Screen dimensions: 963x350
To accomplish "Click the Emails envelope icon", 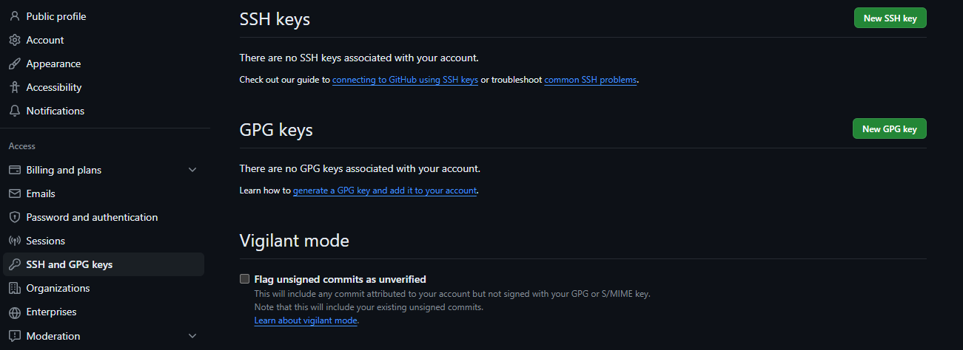I will pyautogui.click(x=14, y=193).
